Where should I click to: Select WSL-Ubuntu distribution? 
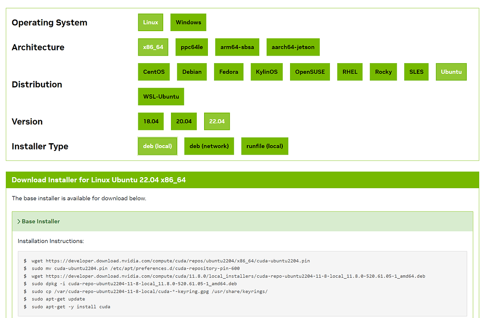(x=161, y=97)
